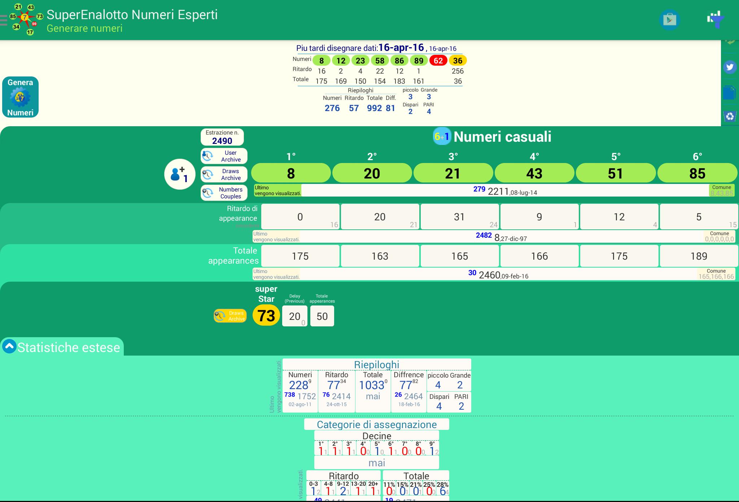Open the Draws Archive beside the numbers
Viewport: 739px width, 502px height.
[x=224, y=175]
